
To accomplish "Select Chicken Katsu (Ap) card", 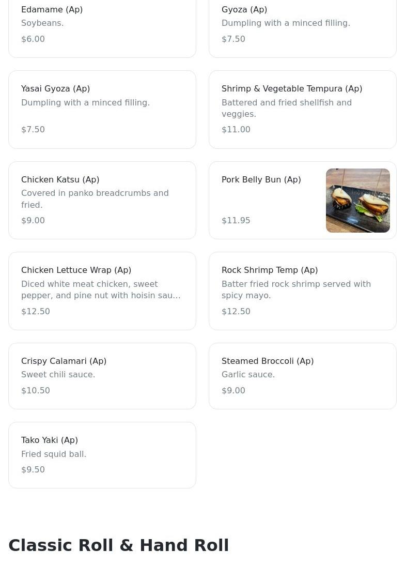I will pyautogui.click(x=102, y=201).
